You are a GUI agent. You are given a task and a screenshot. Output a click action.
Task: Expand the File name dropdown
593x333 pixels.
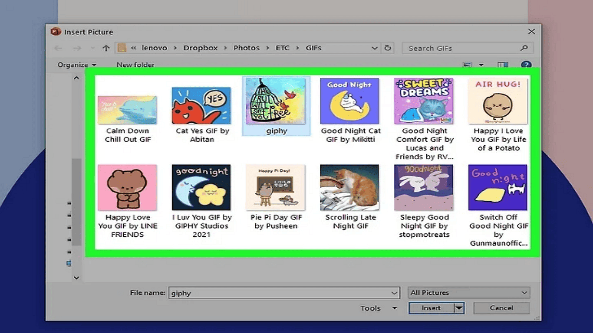tap(394, 293)
